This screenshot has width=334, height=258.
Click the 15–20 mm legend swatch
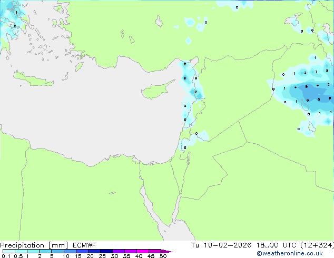[82, 251]
